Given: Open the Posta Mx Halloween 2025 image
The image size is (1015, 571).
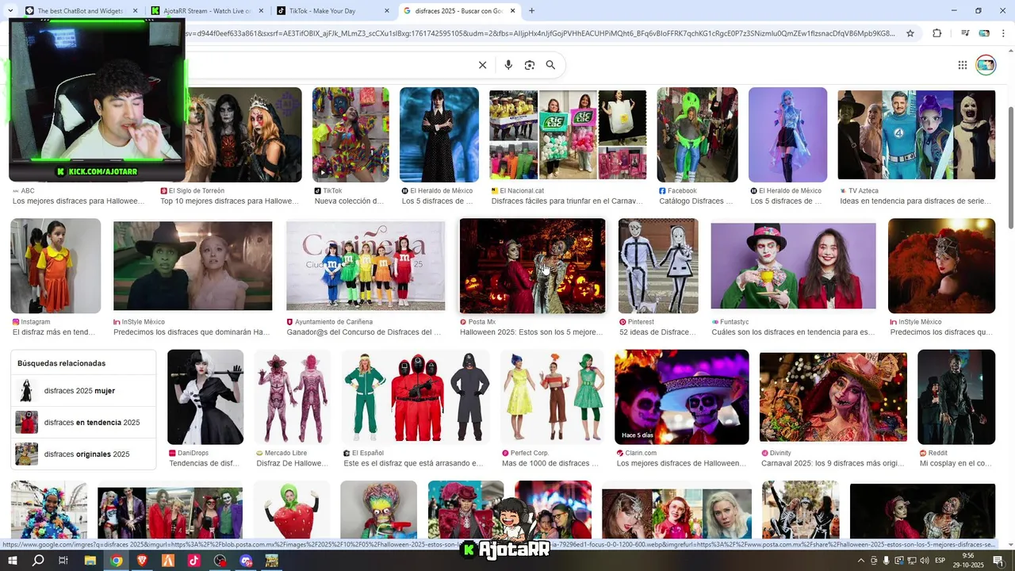Looking at the screenshot, I should click(532, 266).
